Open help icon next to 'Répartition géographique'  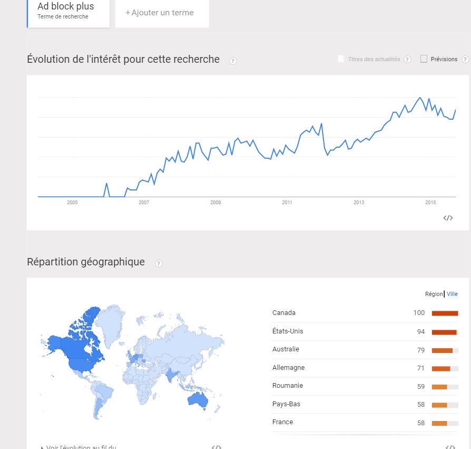(159, 263)
